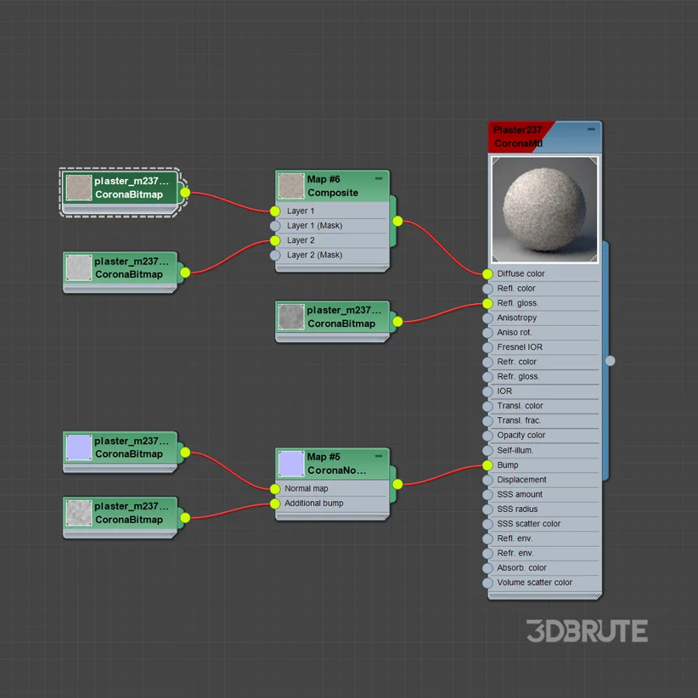Click the Displacement input socket
The height and width of the screenshot is (698, 698).
pos(488,480)
